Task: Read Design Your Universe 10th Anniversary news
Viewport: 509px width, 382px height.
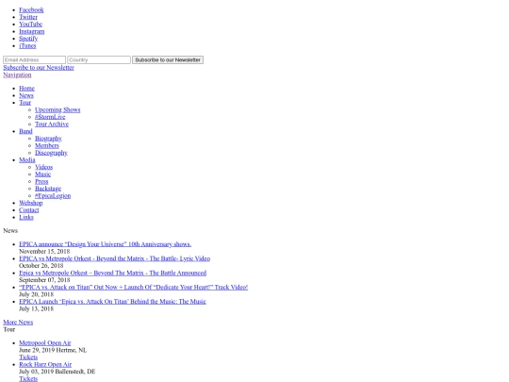Action: click(x=106, y=244)
